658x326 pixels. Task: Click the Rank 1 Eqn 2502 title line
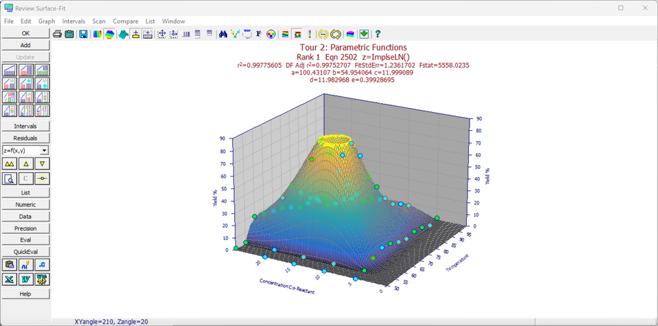pyautogui.click(x=353, y=57)
